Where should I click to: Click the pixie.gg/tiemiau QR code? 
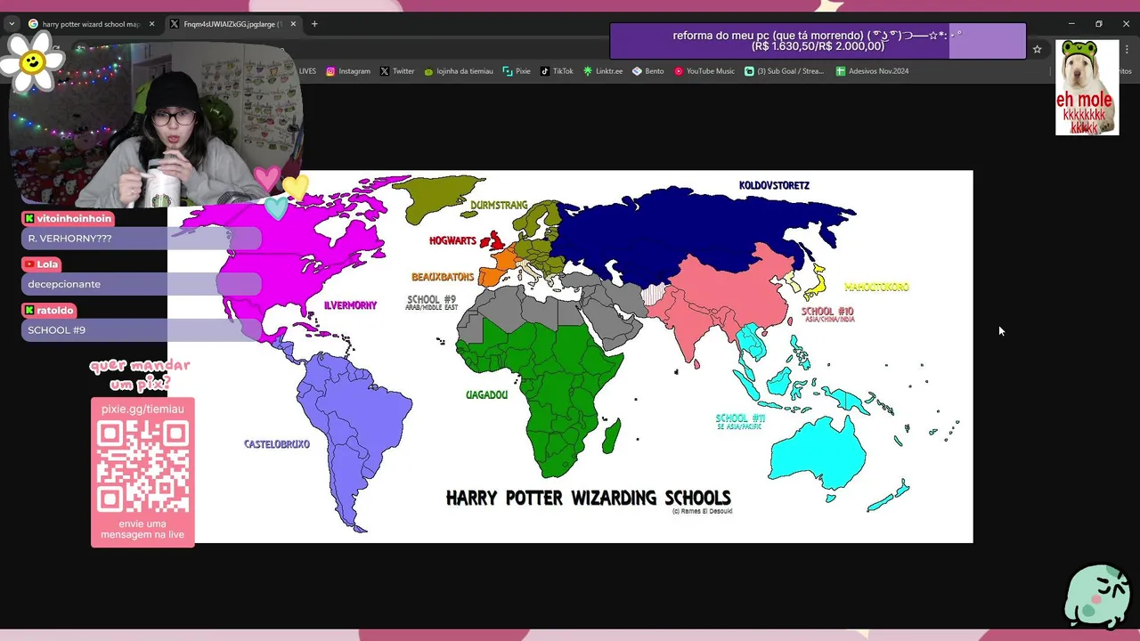tap(142, 467)
